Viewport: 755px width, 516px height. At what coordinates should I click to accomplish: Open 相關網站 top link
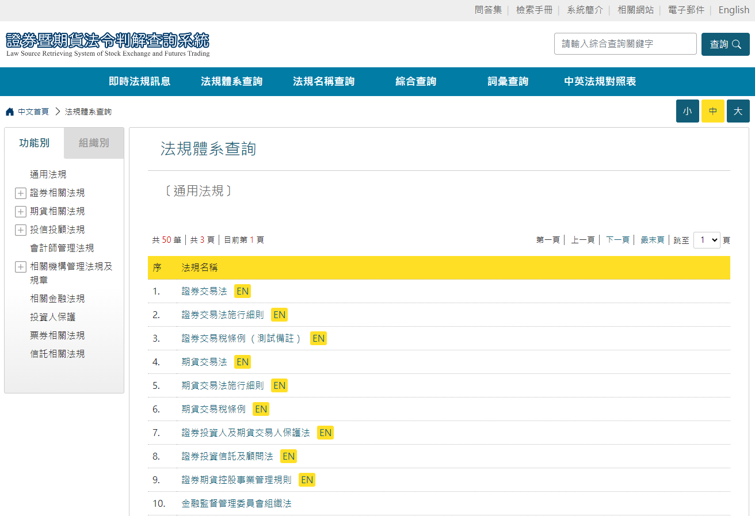pos(636,10)
